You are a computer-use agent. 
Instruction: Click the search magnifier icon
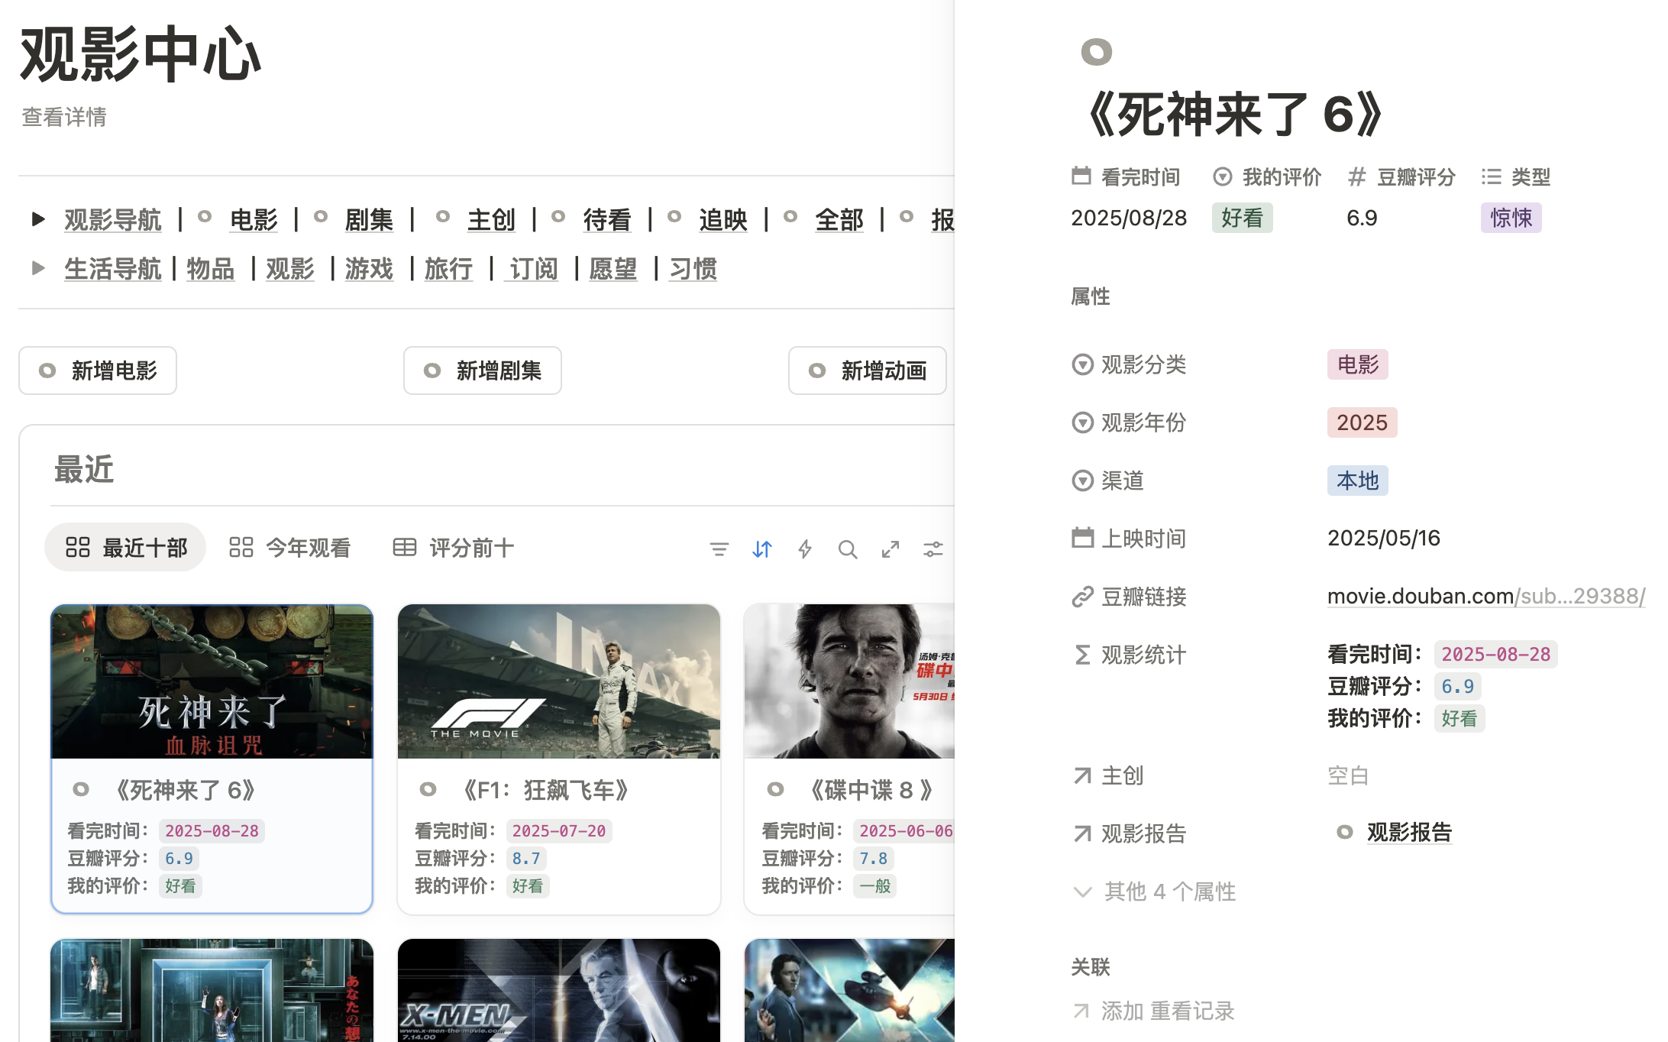[847, 549]
